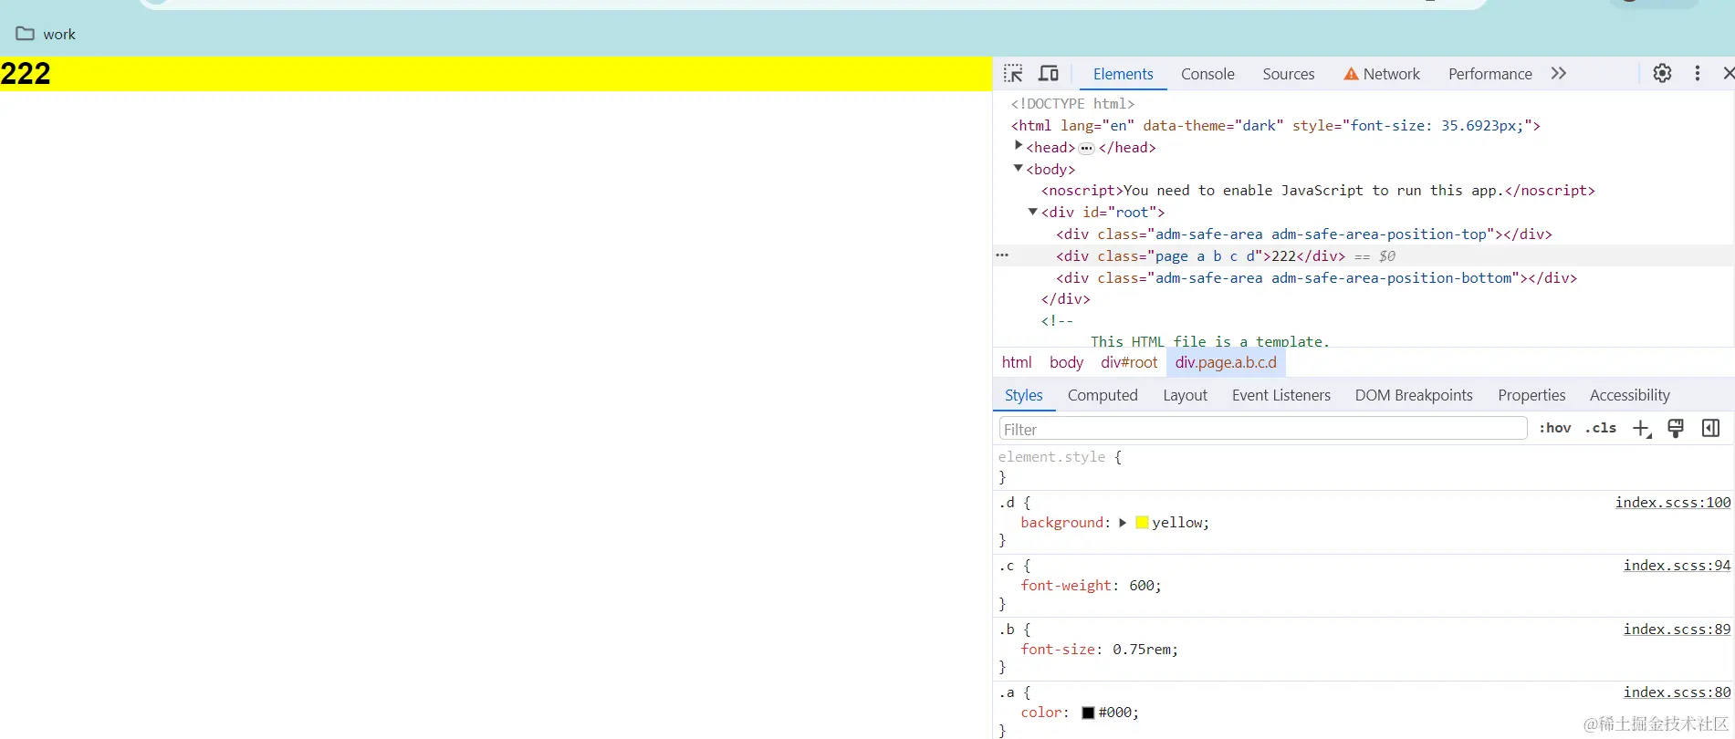Select the adm-safe-area-position-bottom div node

(1316, 278)
